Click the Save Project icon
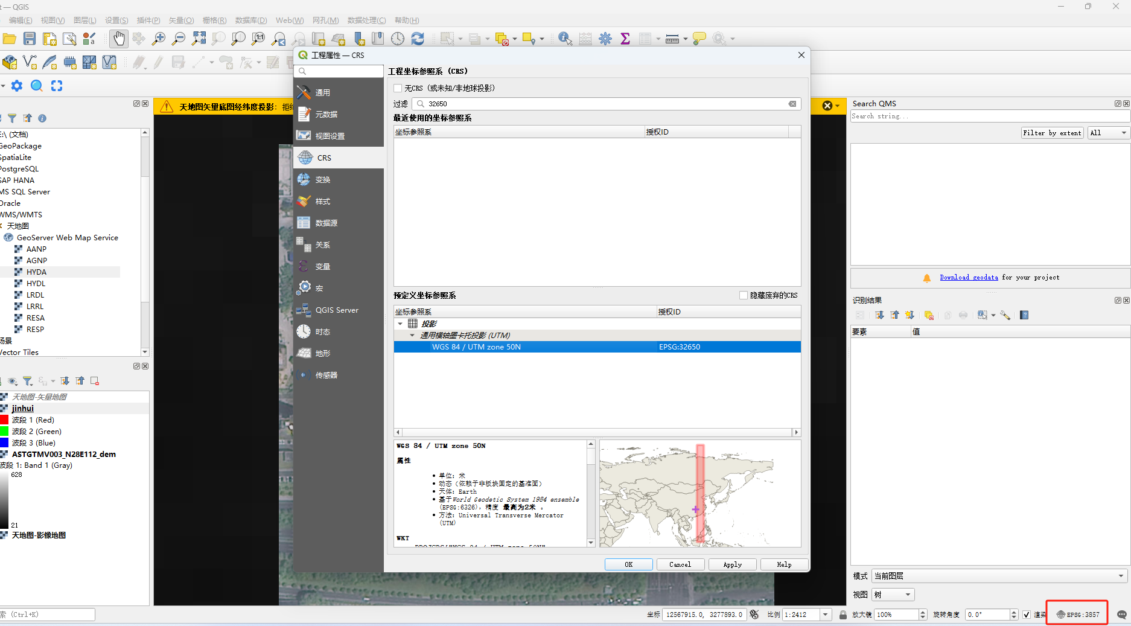The width and height of the screenshot is (1131, 626). [x=30, y=39]
